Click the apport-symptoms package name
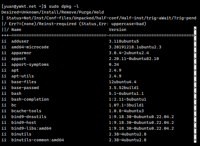This screenshot has height=146, width=200. click(x=30, y=64)
